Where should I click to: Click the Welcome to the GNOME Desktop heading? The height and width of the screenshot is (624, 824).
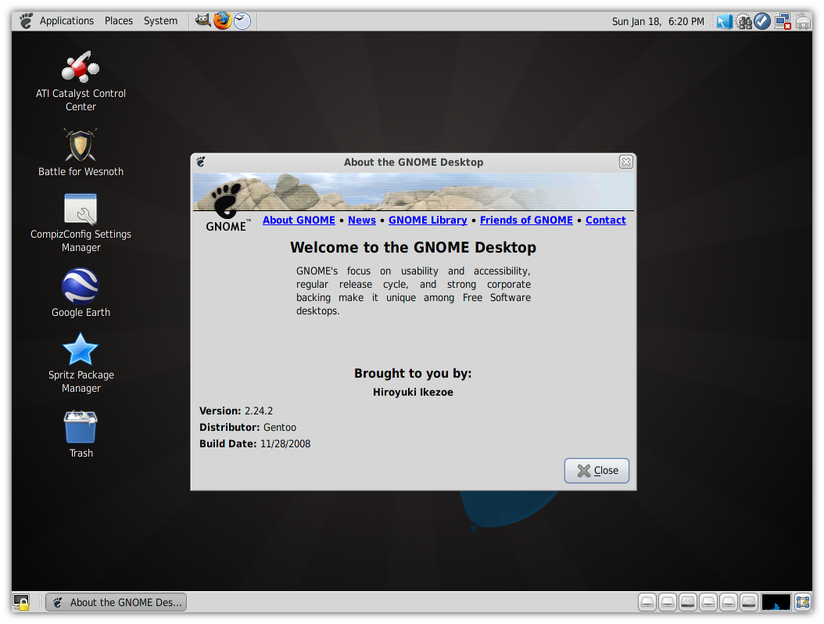(x=413, y=248)
